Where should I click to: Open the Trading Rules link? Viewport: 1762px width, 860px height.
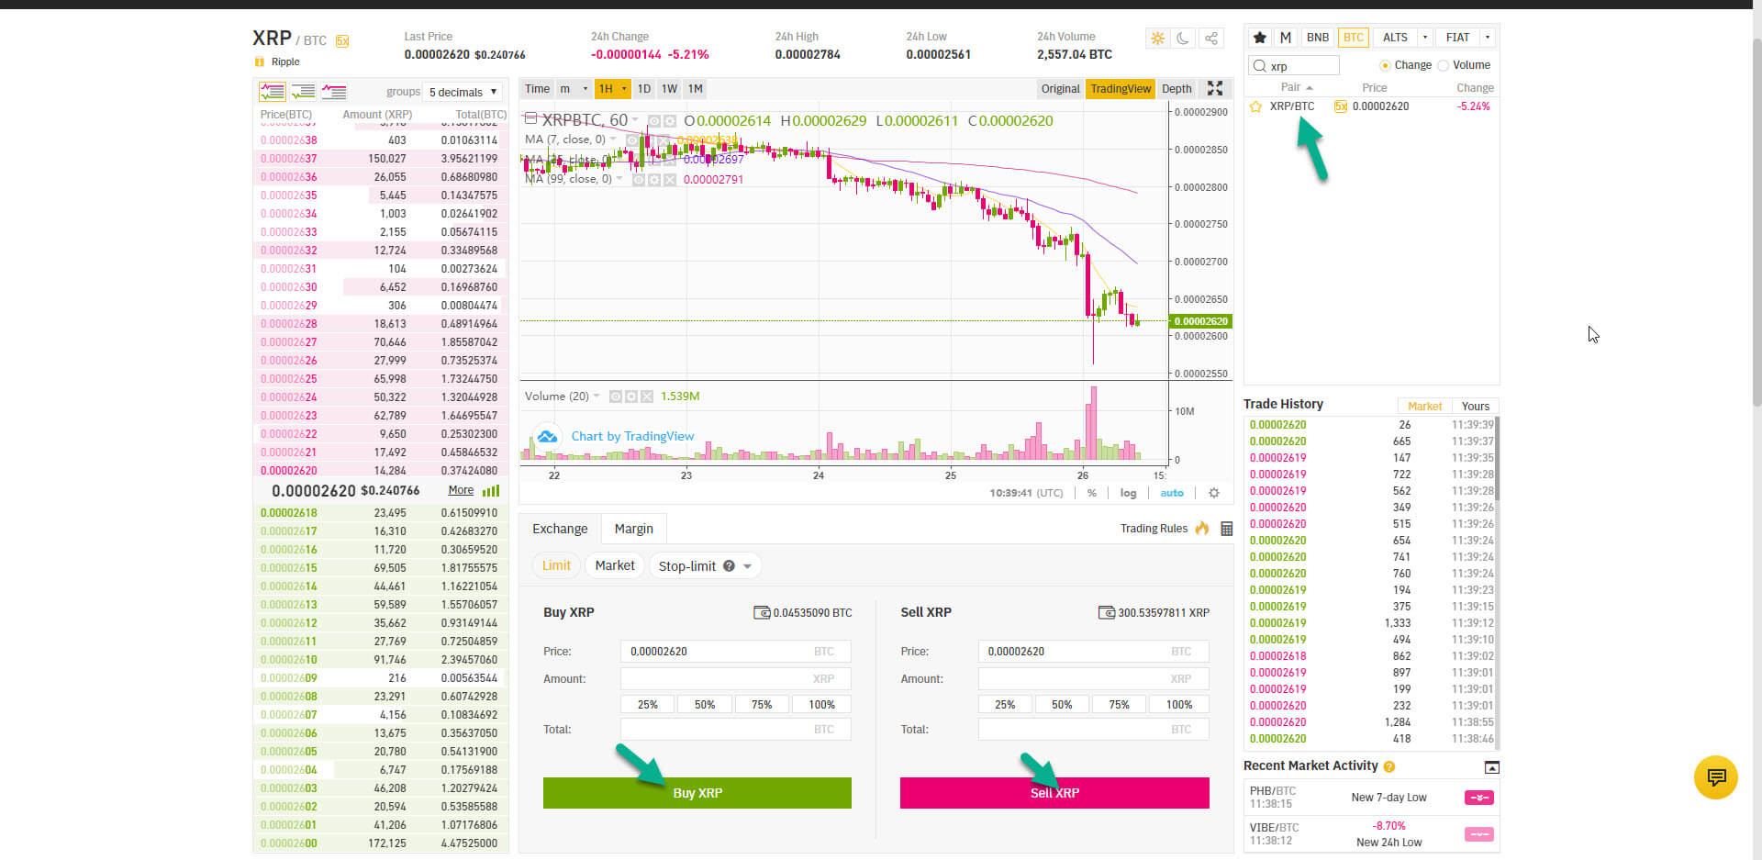pos(1154,529)
